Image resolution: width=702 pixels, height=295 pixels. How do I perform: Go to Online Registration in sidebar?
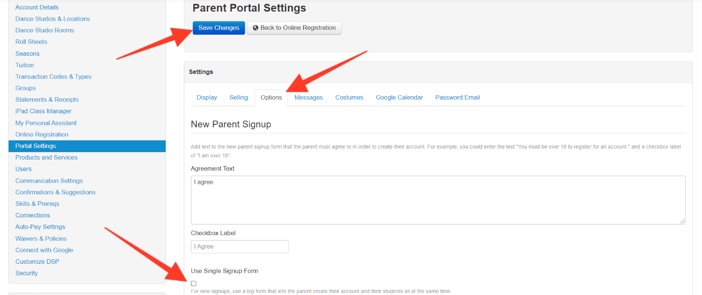point(42,134)
